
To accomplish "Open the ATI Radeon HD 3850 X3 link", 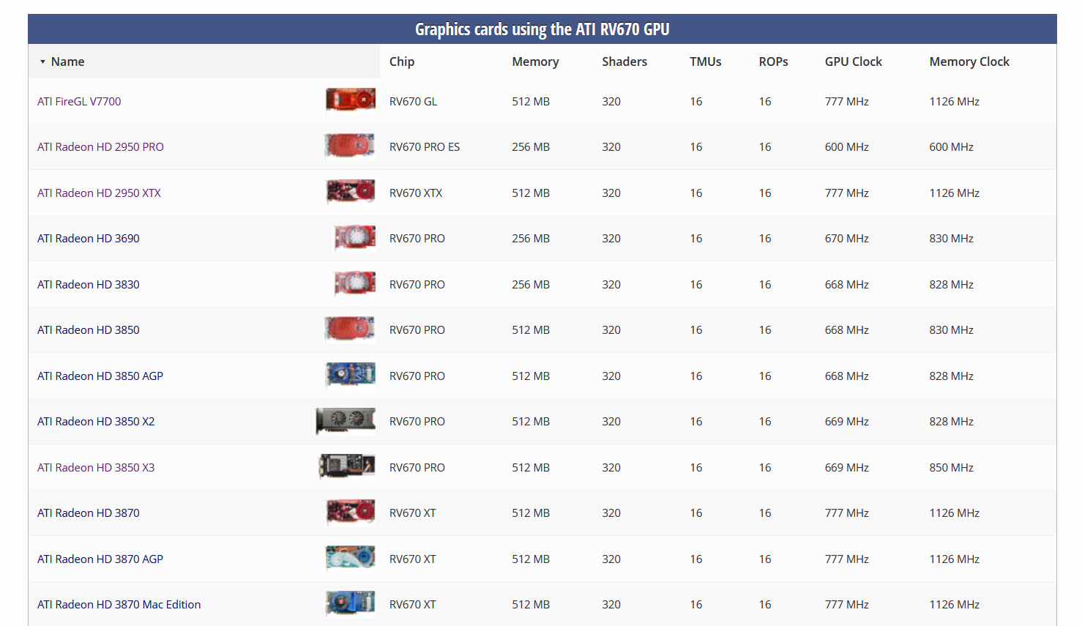I will tap(96, 468).
